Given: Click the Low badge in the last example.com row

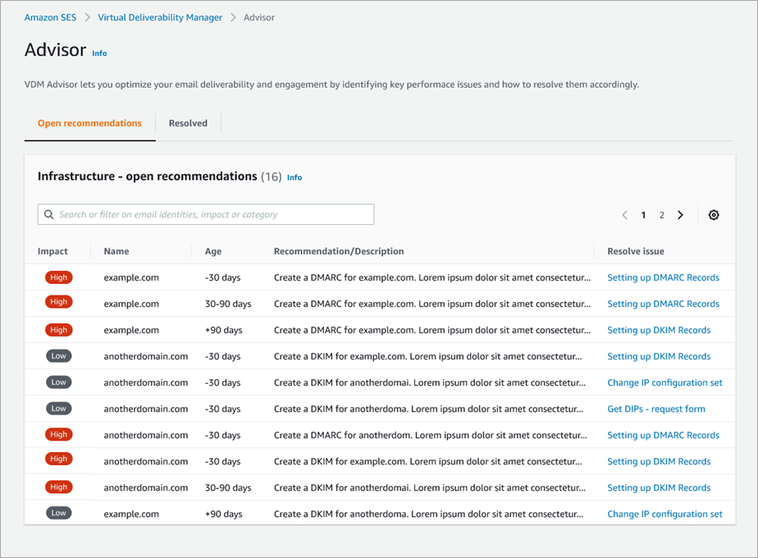Looking at the screenshot, I should click(x=59, y=513).
